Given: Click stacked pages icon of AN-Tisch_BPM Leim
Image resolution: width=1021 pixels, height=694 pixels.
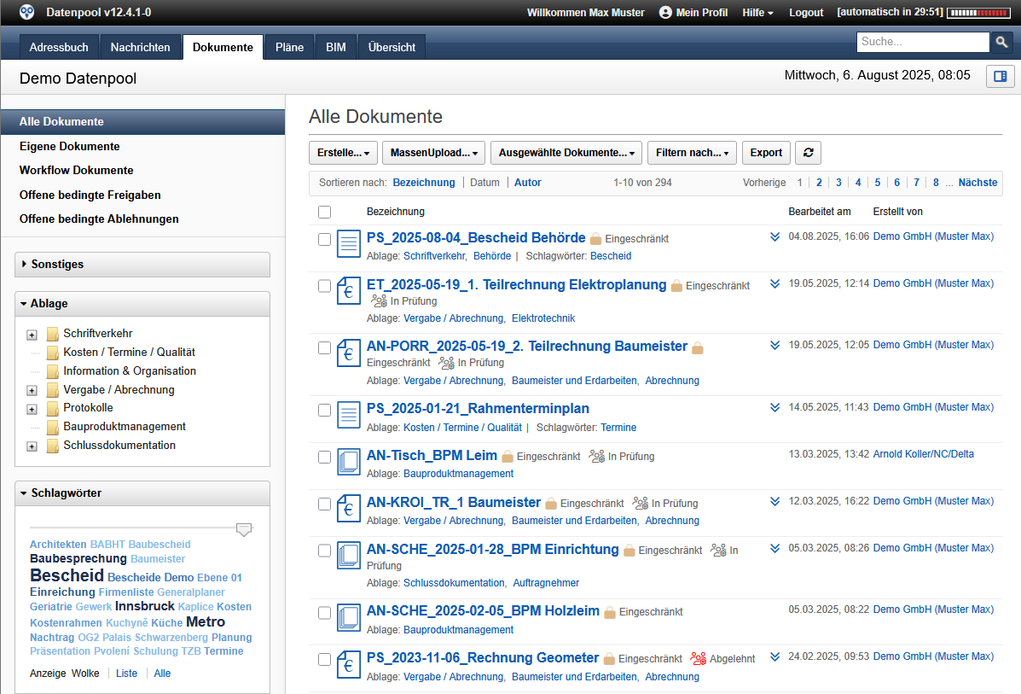Looking at the screenshot, I should pyautogui.click(x=349, y=462).
